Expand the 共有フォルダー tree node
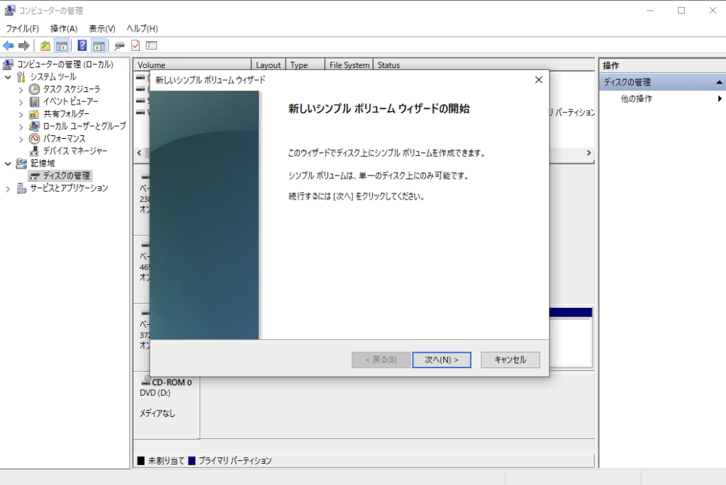This screenshot has height=485, width=726. coord(21,114)
